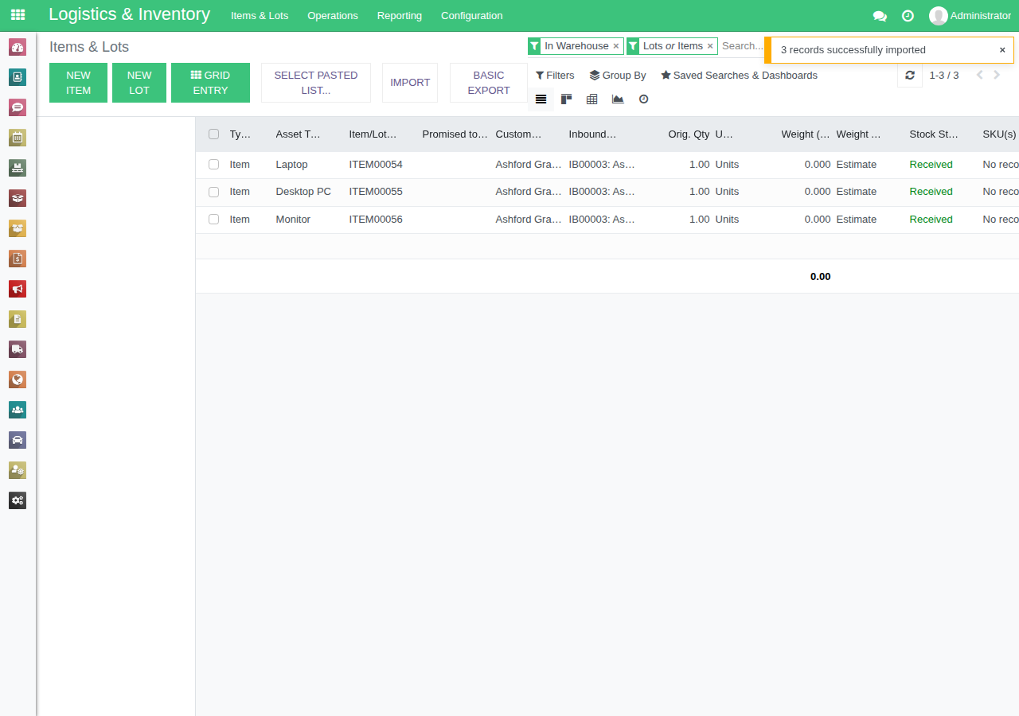This screenshot has height=716, width=1019.
Task: Click BASIC EXPORT button
Action: tap(489, 83)
